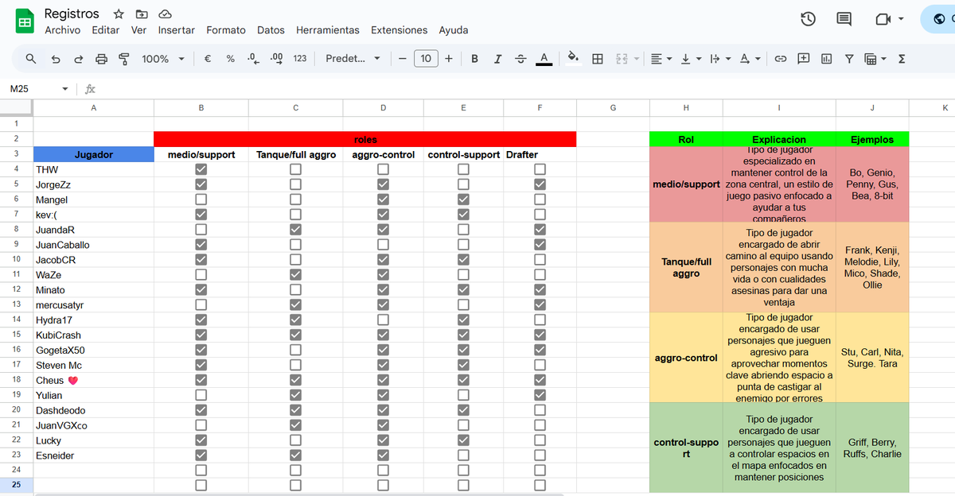Open the Formato menu
This screenshot has width=955, height=496.
(226, 30)
